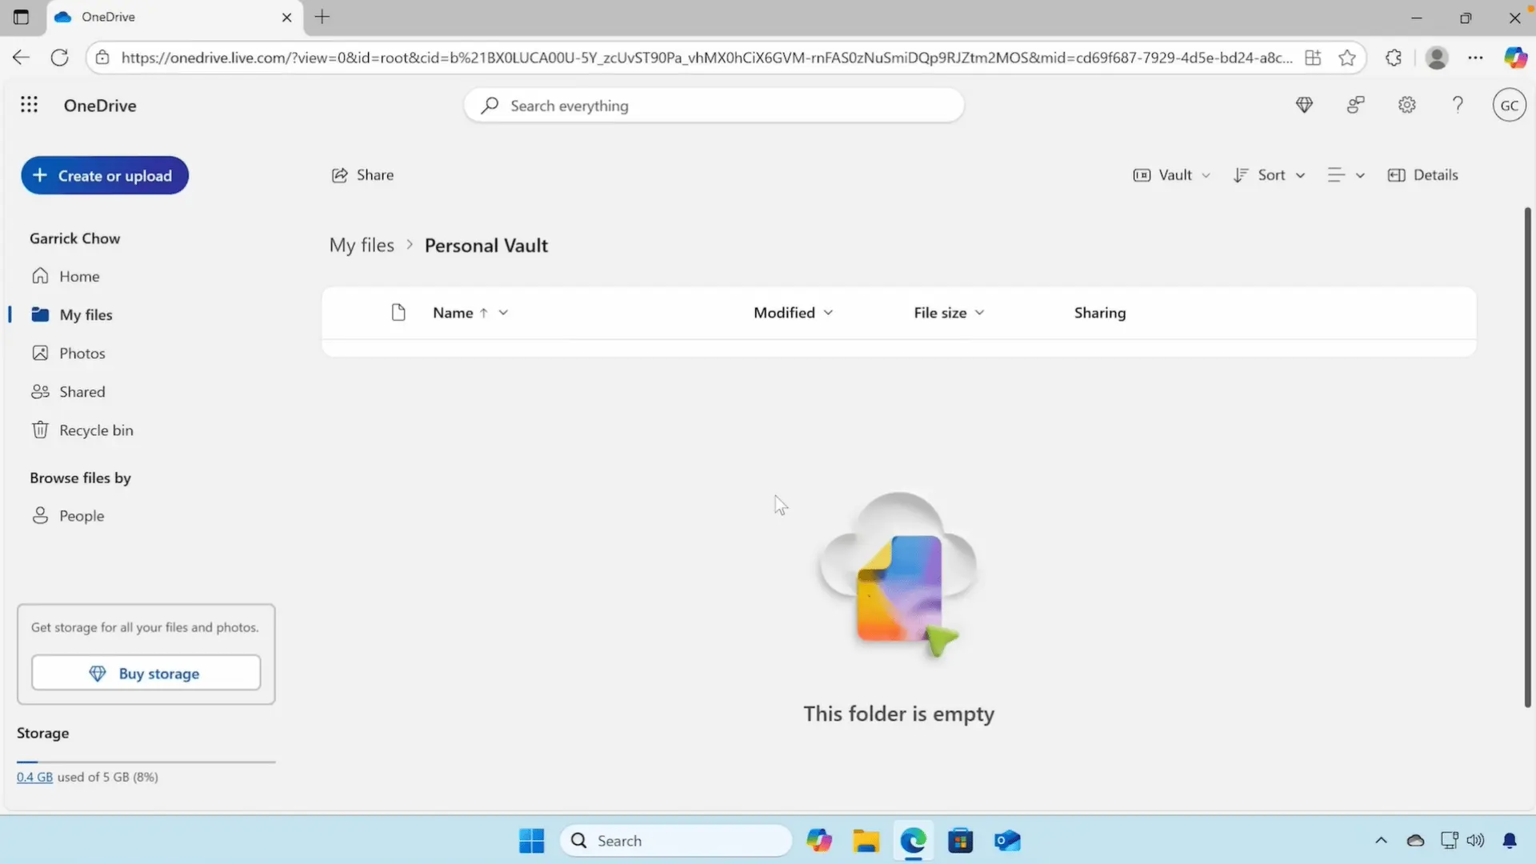The width and height of the screenshot is (1536, 864).
Task: Open Outlook from the taskbar
Action: (1007, 841)
